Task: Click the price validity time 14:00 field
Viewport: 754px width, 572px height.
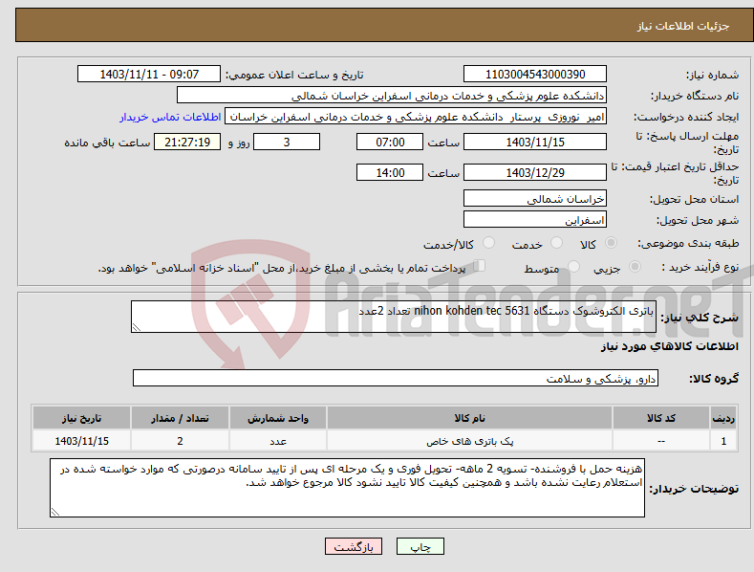Action: [x=390, y=172]
